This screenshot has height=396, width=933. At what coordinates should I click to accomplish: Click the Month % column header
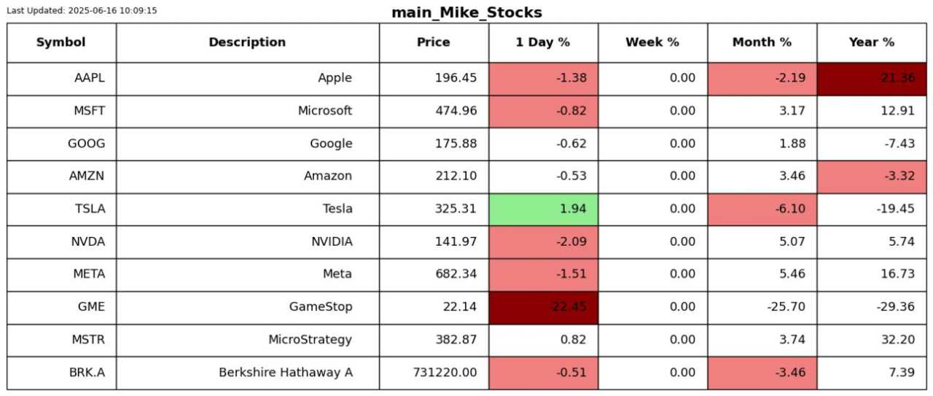point(762,42)
